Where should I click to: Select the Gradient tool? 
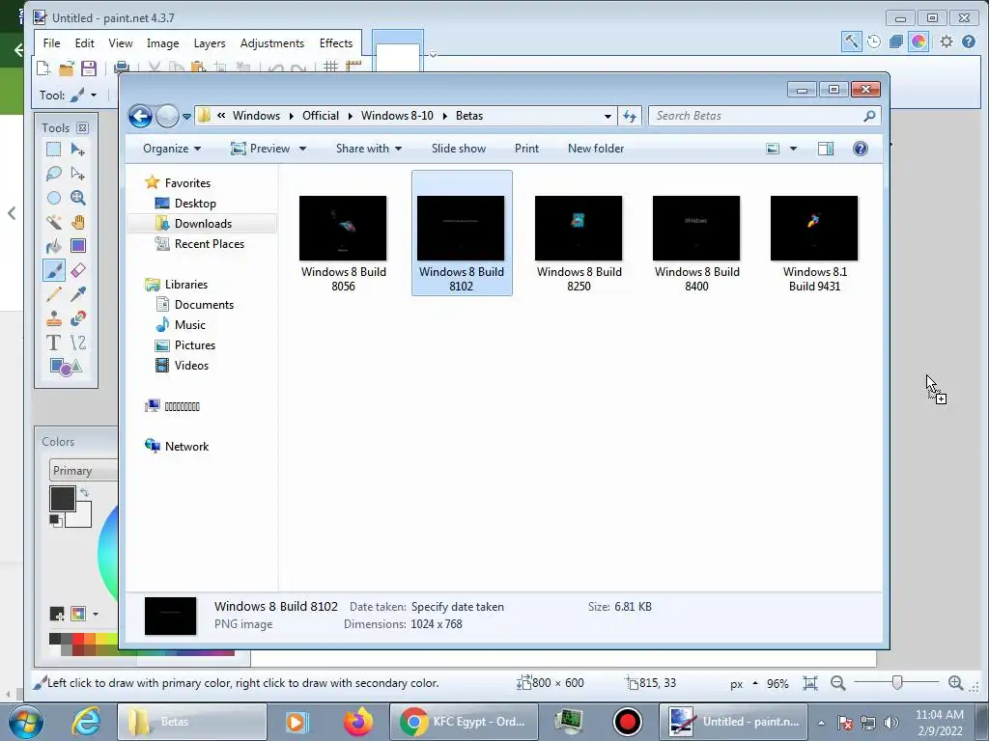77,246
